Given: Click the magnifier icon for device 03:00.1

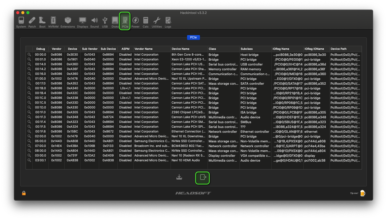Looking at the screenshot, I should (29, 160).
